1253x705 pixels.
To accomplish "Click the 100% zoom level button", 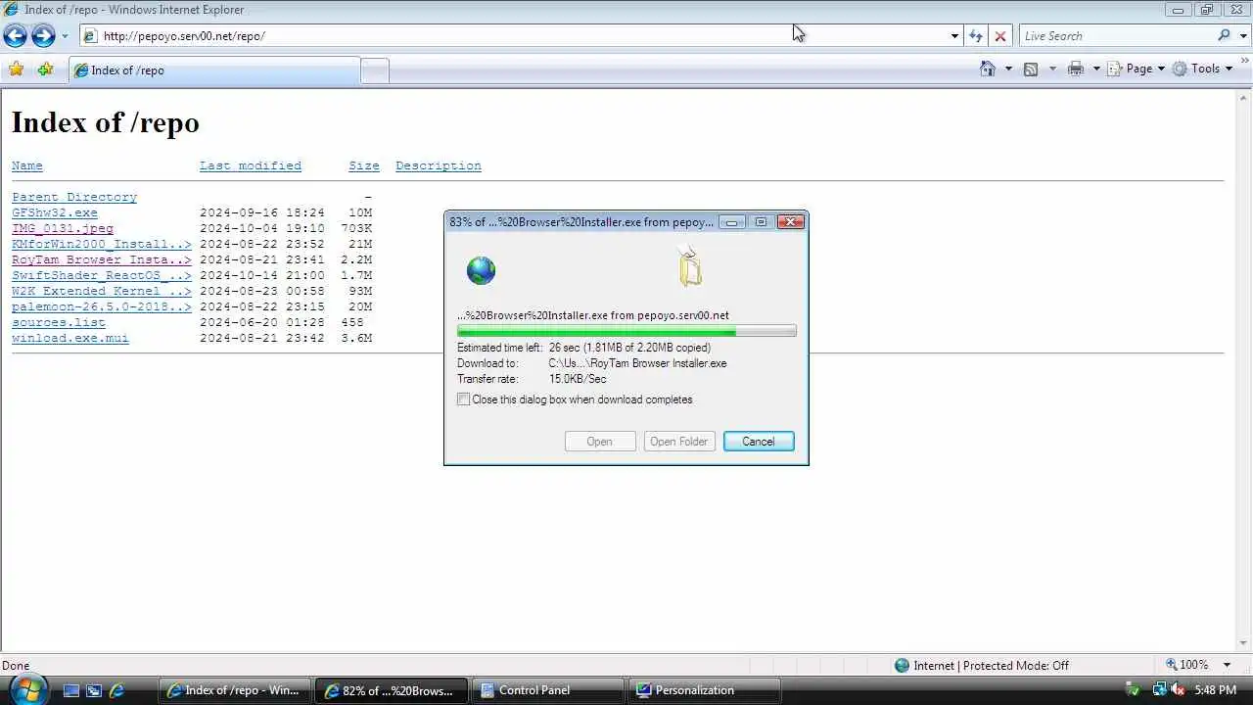I will (x=1186, y=665).
